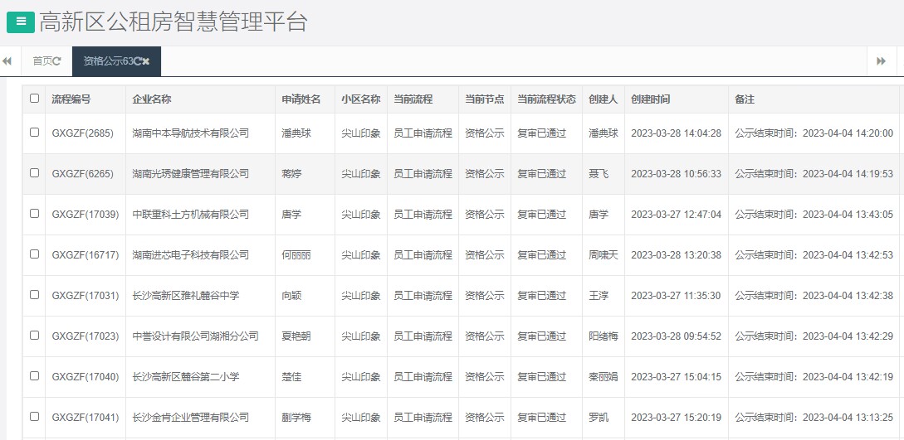This screenshot has height=440, width=904.
Task: Toggle the select-all checkbox in table header
Action: pos(35,99)
